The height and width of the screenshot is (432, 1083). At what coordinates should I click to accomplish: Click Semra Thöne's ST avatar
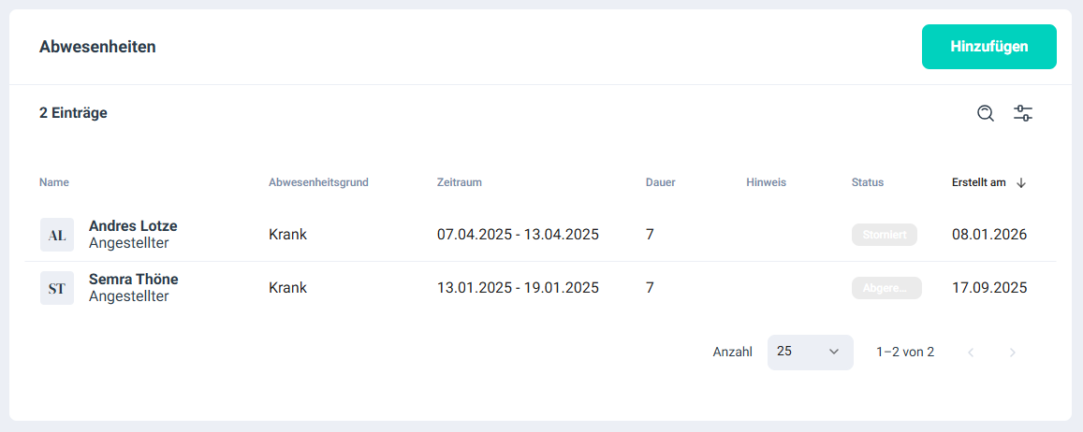(x=57, y=288)
